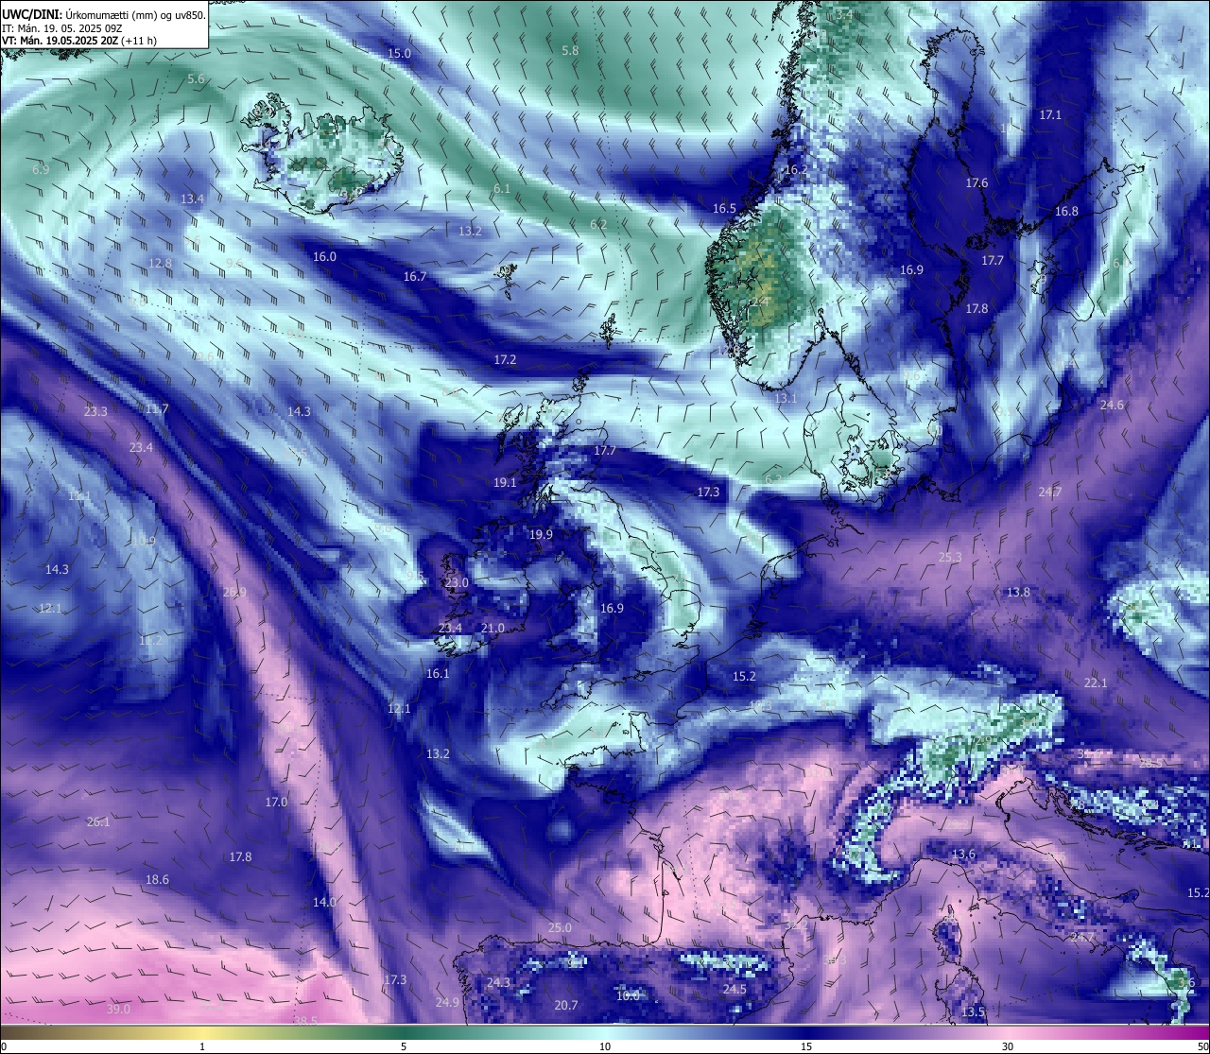The height and width of the screenshot is (1054, 1210).
Task: Select the 17.2 value label
Action: (505, 360)
